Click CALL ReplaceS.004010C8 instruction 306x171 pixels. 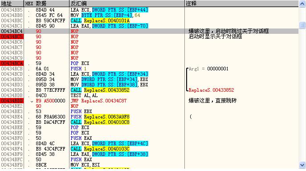(100, 122)
